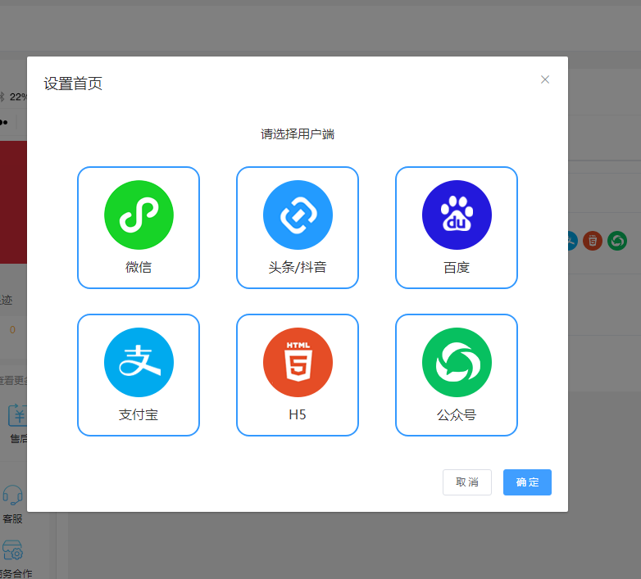Open 客服 headset icon in background sidebar
Screen dimensions: 641x579
pos(12,495)
